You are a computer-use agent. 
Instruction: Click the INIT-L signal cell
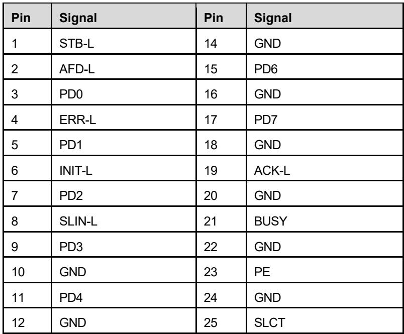[x=124, y=168]
